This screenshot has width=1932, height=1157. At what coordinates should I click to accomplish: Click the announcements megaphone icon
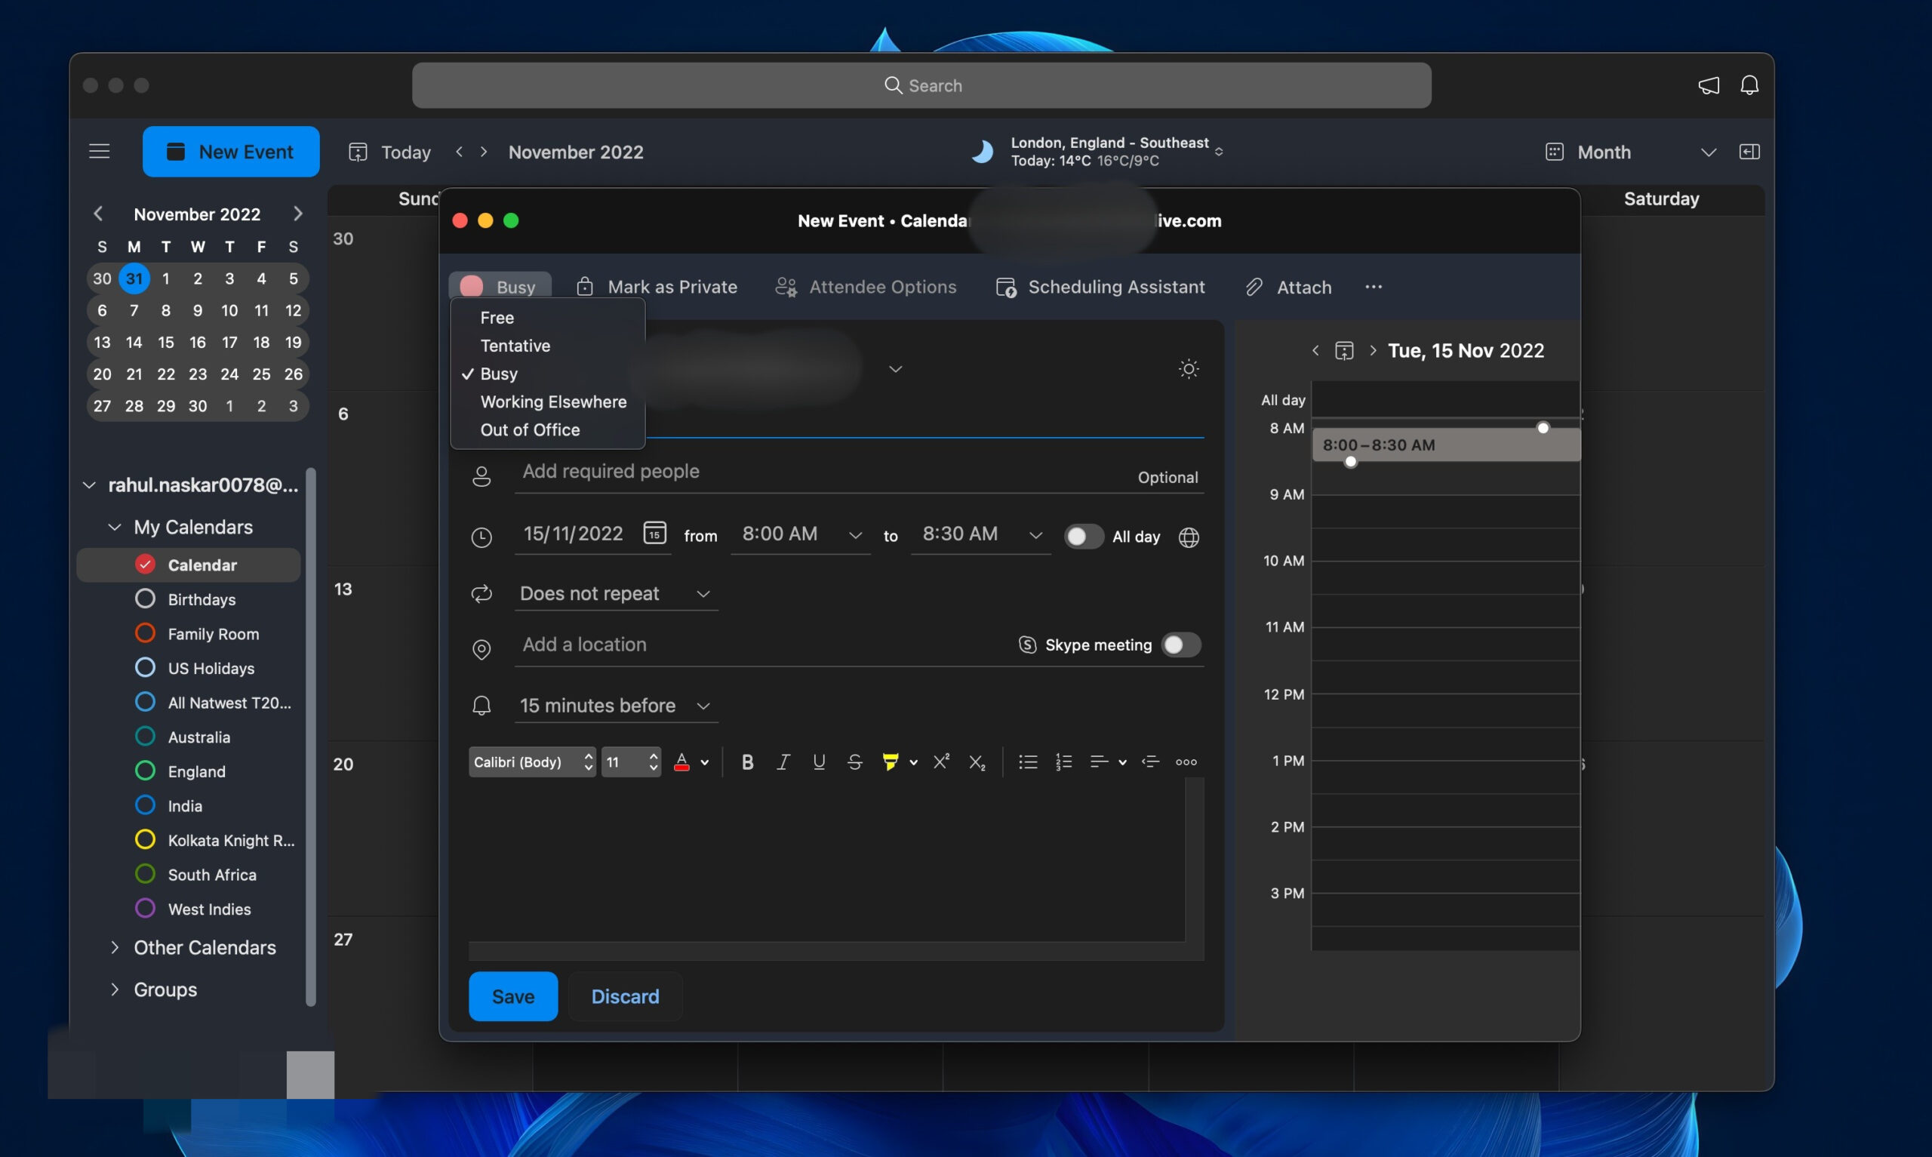point(1709,85)
